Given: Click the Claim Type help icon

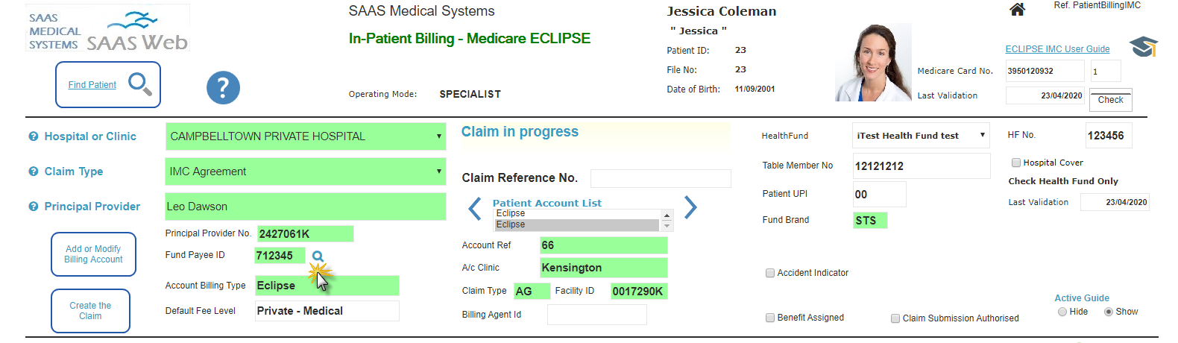Looking at the screenshot, I should coord(34,171).
